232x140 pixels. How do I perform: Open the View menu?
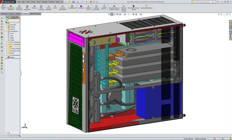click(x=28, y=2)
